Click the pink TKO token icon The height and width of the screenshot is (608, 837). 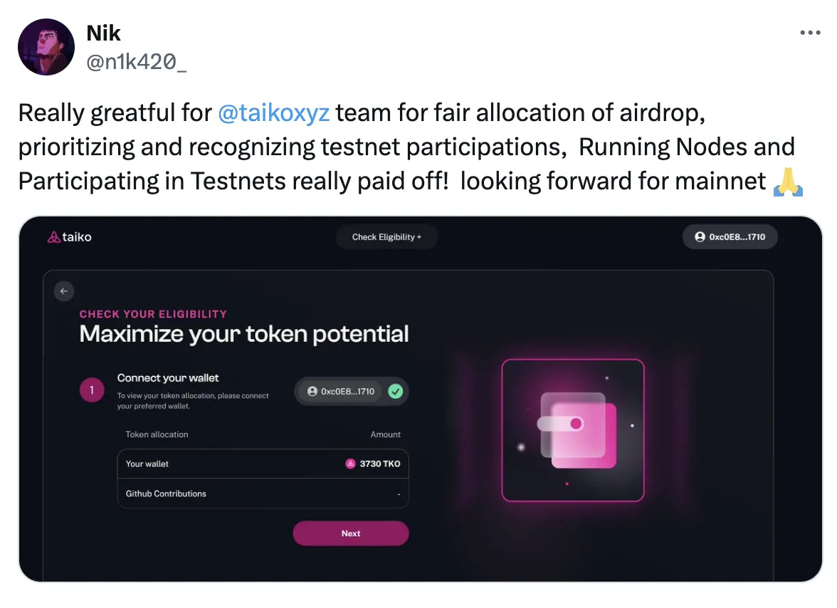pos(350,463)
